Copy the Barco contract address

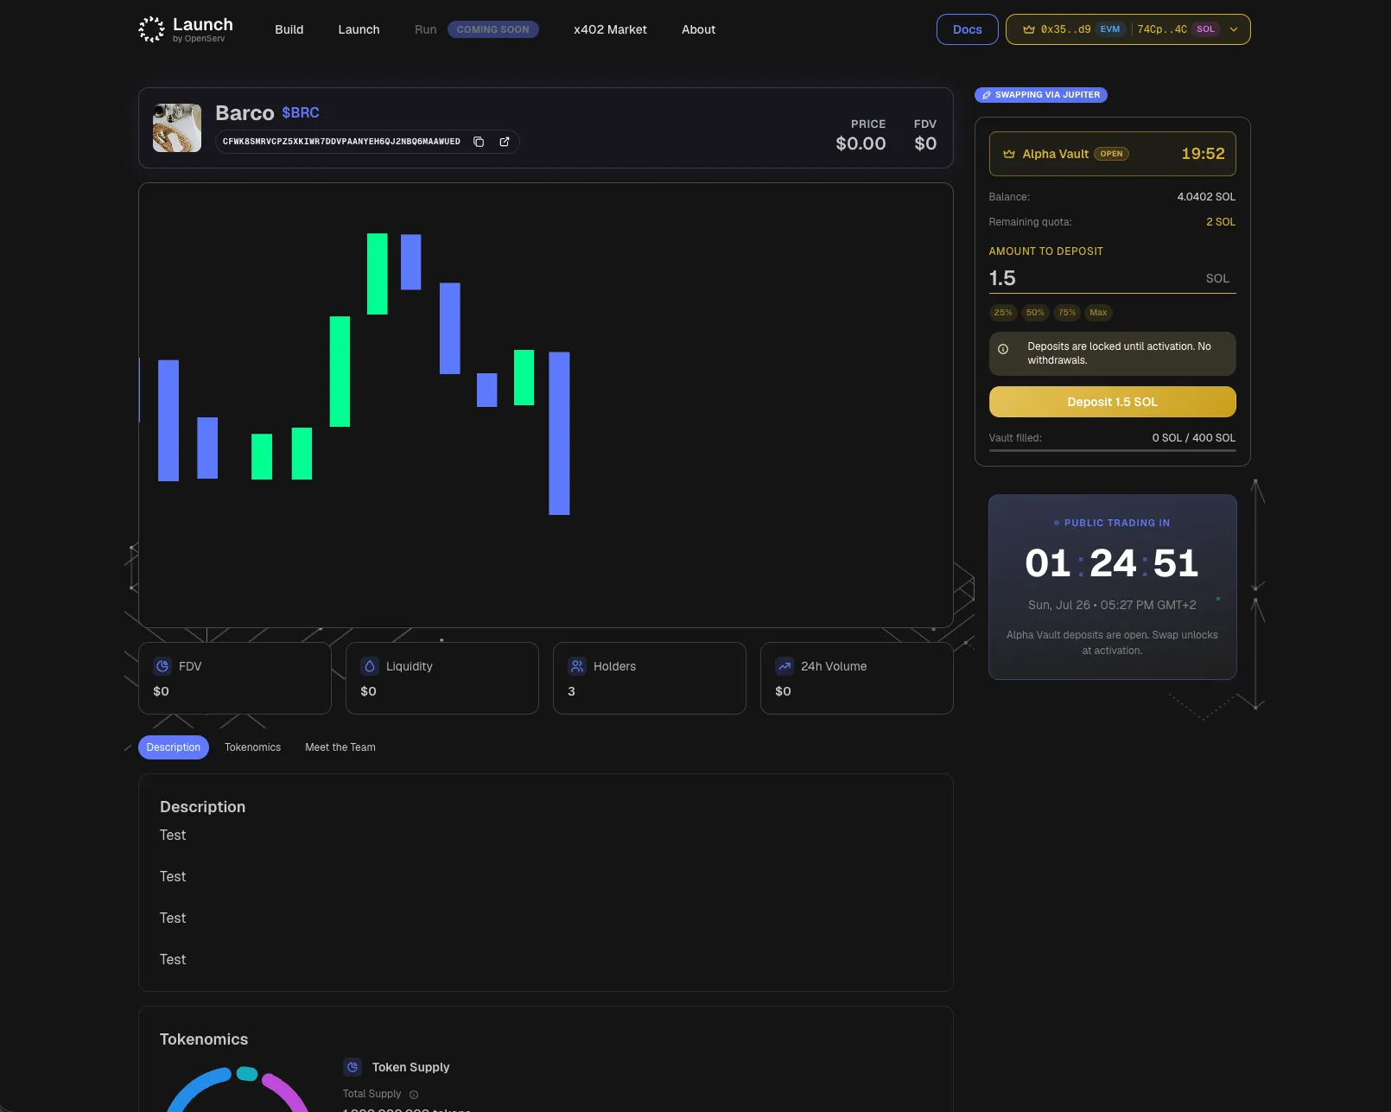pos(479,142)
